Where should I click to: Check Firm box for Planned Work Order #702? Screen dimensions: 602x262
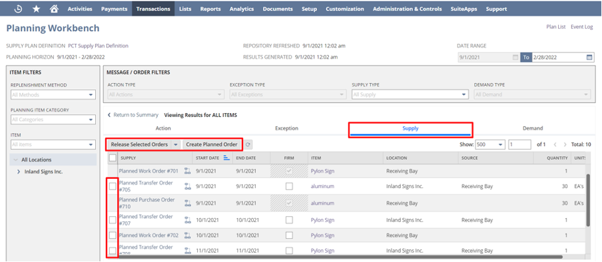[x=289, y=235]
